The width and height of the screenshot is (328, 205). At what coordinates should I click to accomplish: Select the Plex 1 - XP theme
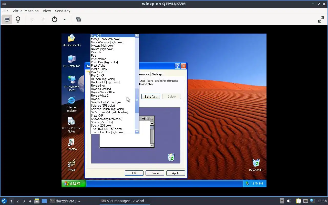[113, 72]
